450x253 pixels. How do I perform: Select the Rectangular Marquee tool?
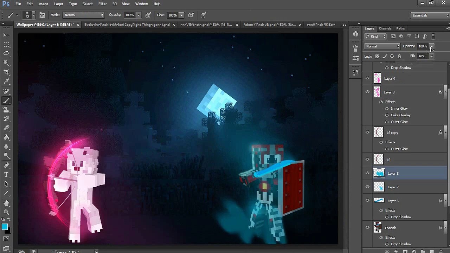(x=6, y=45)
